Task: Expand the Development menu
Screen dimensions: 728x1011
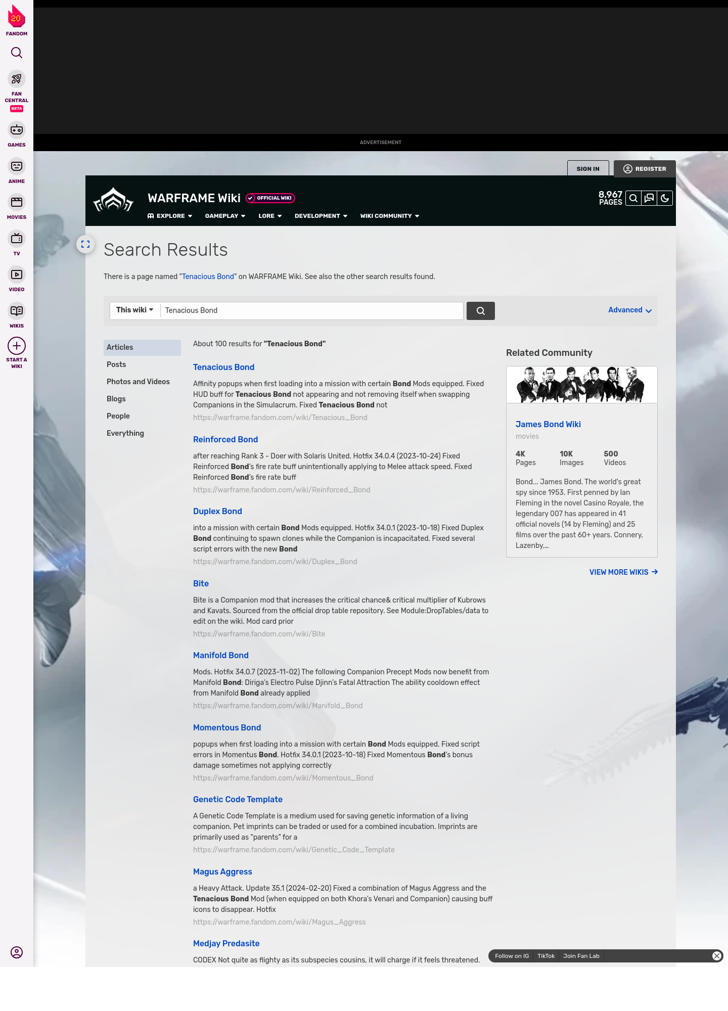Action: pos(321,216)
